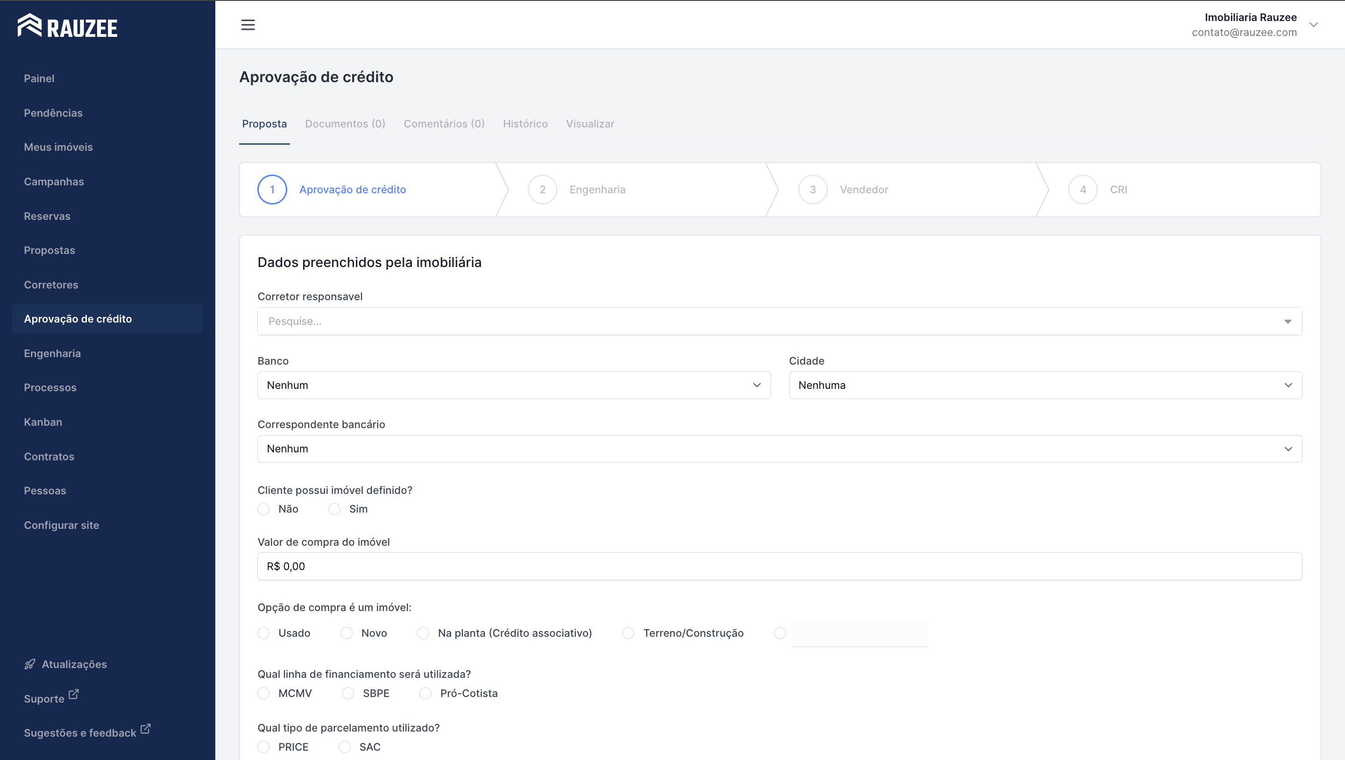
Task: Select step 1 circle Aprovação de crédito
Action: click(272, 190)
